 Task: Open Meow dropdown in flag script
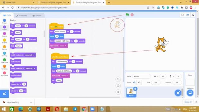coord(63,46)
